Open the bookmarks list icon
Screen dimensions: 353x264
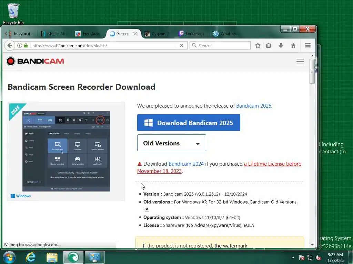(x=268, y=46)
